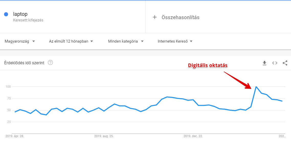291x142 pixels.
Task: Click the red arrow annotation
Action: pyautogui.click(x=237, y=80)
